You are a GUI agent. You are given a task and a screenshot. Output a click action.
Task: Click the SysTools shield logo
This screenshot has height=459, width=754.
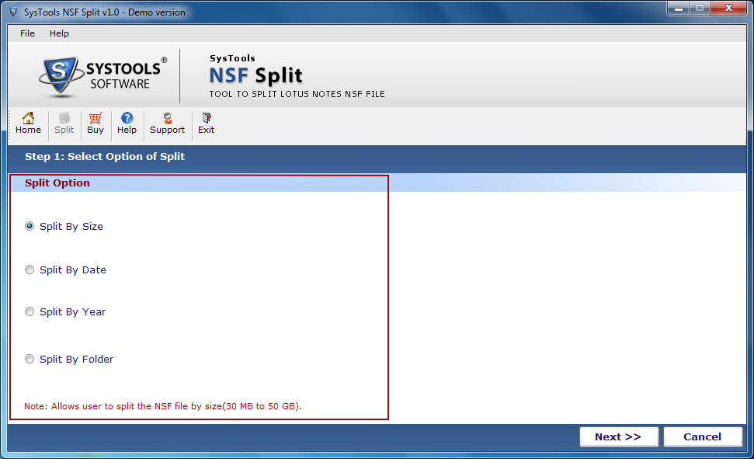click(x=60, y=75)
